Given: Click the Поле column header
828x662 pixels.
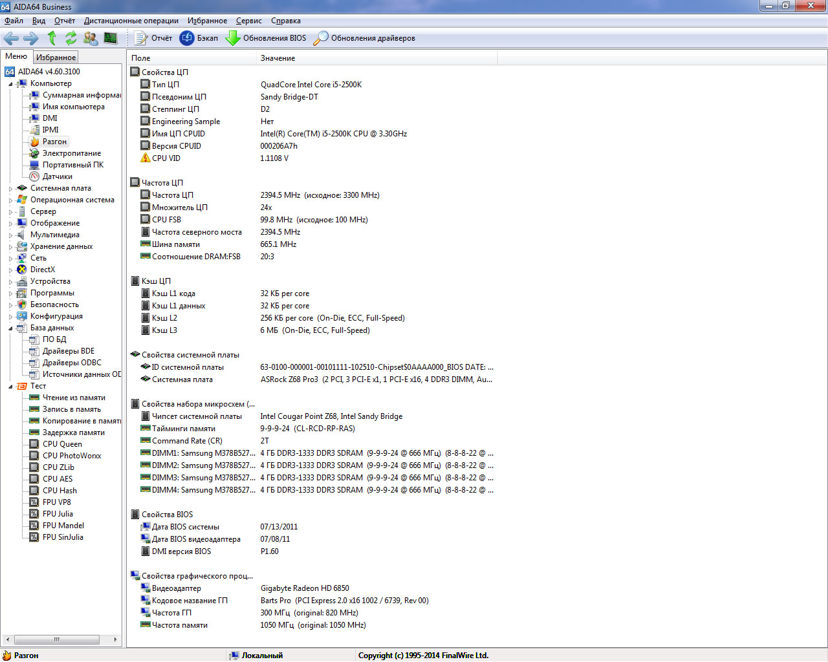Looking at the screenshot, I should [192, 58].
